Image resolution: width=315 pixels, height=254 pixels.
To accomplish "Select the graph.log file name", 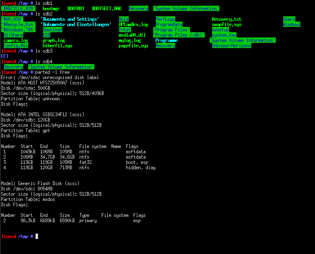I will click(x=54, y=40).
